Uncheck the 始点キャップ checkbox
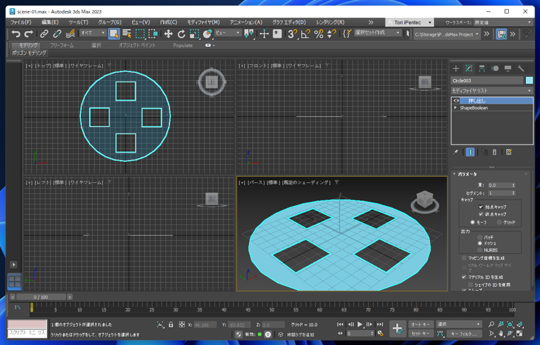The height and width of the screenshot is (345, 540). pyautogui.click(x=481, y=207)
